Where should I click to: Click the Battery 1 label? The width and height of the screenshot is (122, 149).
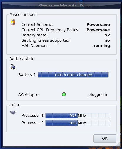[x=27, y=75]
